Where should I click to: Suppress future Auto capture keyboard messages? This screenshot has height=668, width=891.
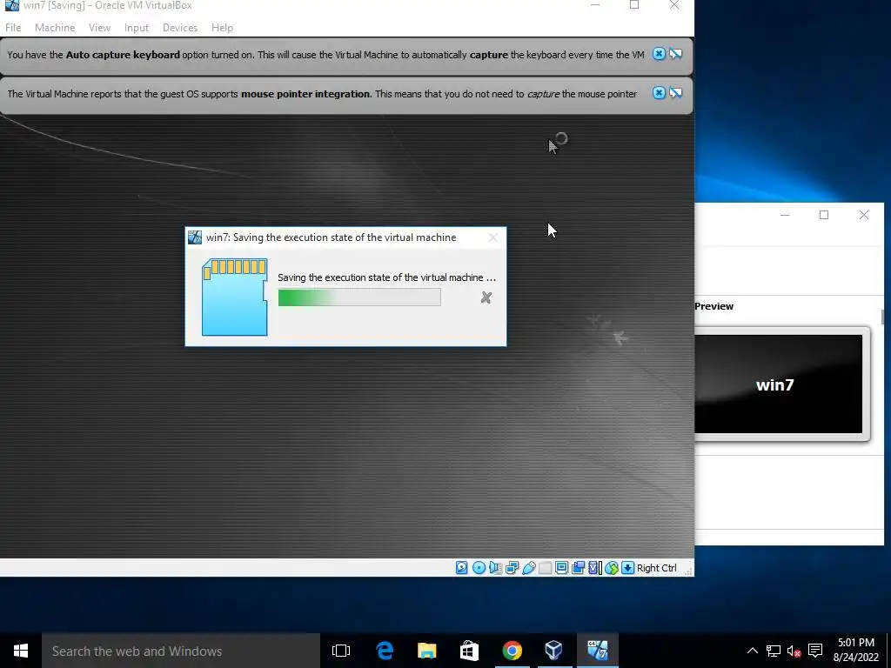tap(675, 54)
